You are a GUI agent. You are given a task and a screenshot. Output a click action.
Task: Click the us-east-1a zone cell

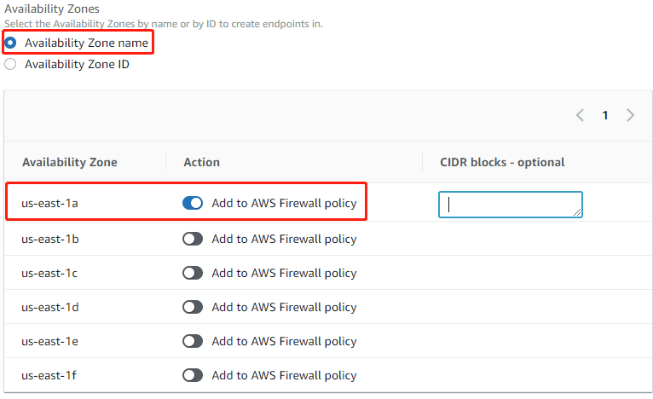pos(49,203)
